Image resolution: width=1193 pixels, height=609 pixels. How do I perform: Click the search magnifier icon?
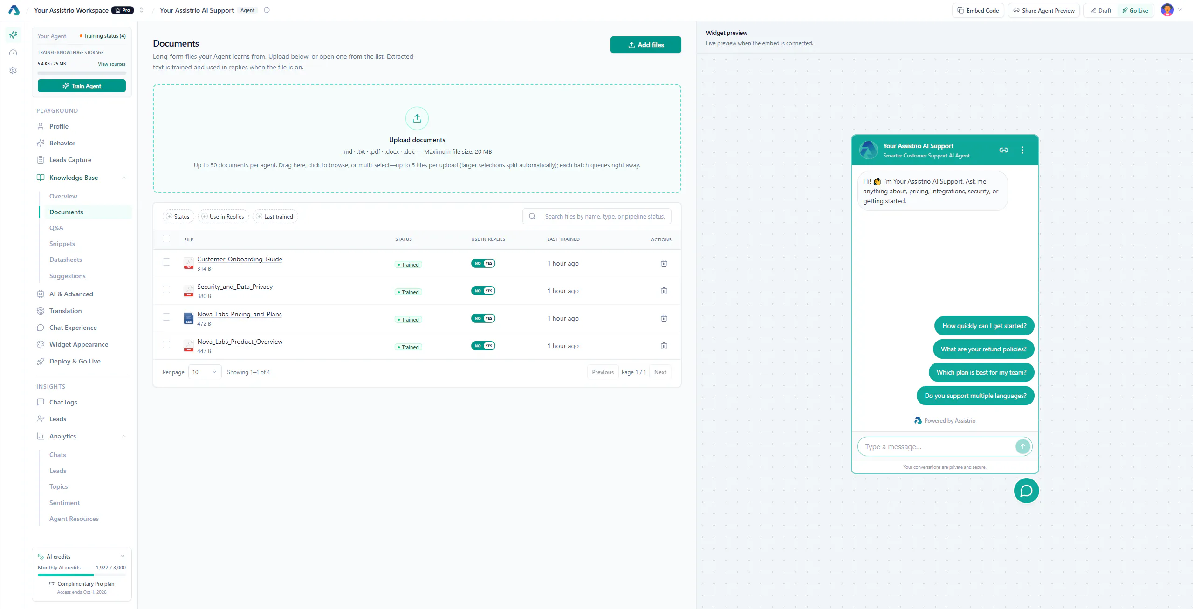(x=532, y=216)
